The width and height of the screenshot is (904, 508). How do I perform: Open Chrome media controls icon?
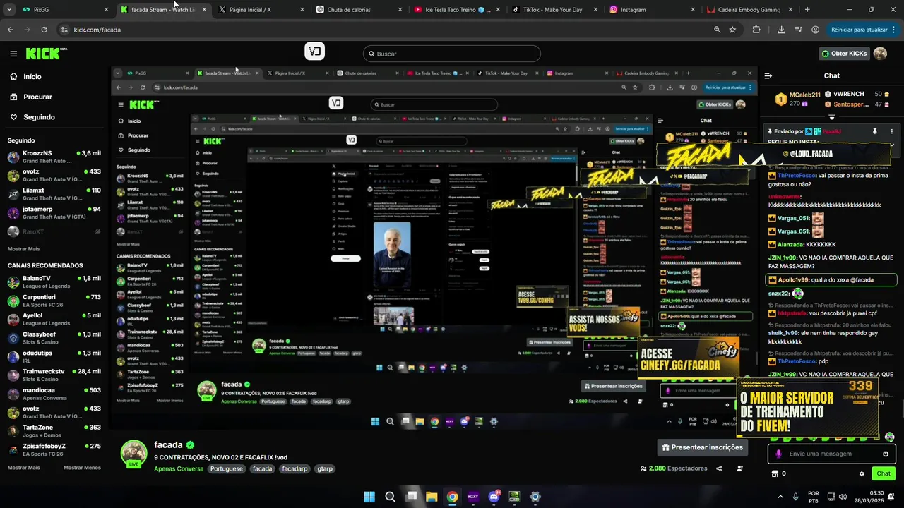coord(798,30)
